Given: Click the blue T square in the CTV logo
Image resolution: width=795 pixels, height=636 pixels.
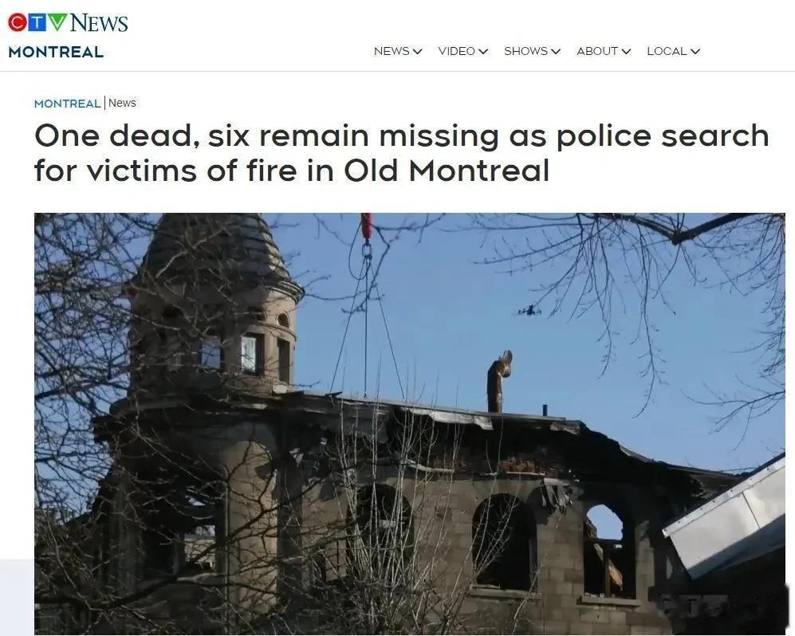Looking at the screenshot, I should (37, 22).
